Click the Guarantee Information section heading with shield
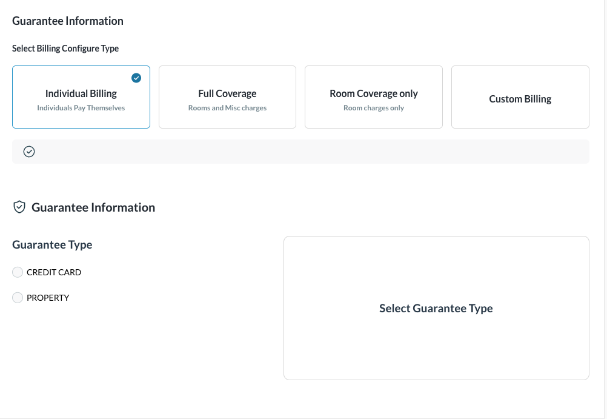 pos(93,207)
